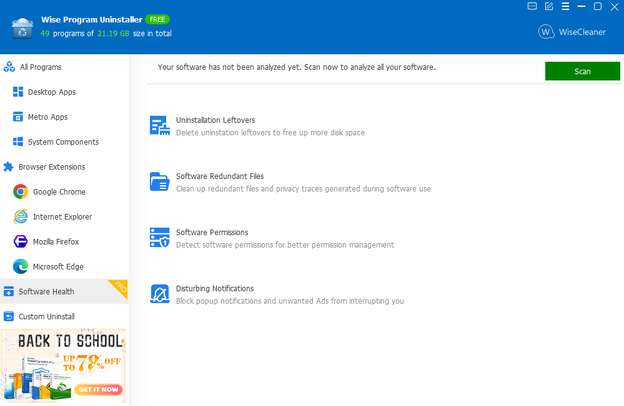The width and height of the screenshot is (624, 406).
Task: Click the edit note icon in title bar
Action: tap(549, 7)
